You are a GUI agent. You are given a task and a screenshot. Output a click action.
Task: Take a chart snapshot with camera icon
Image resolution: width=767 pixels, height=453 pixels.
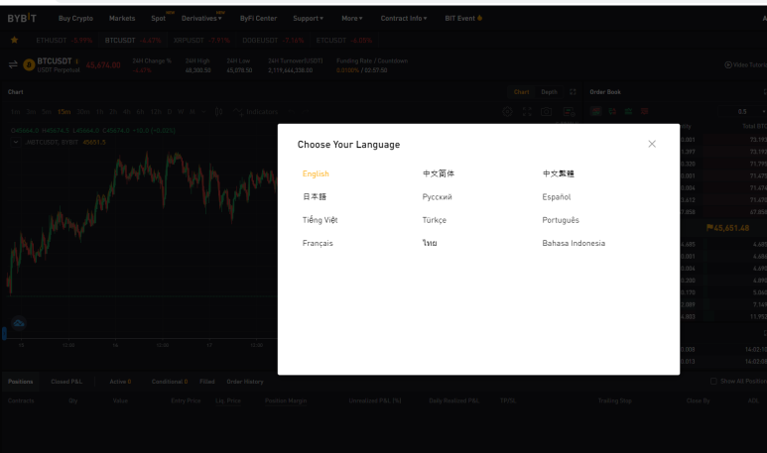547,112
